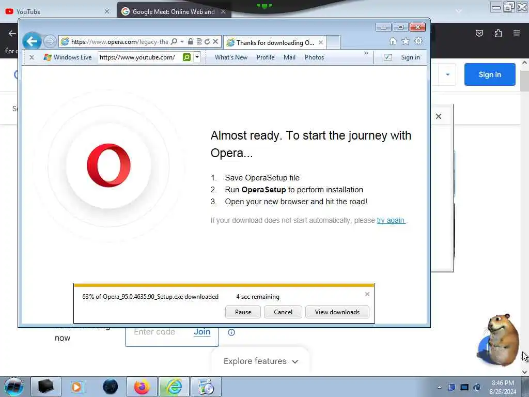The image size is (529, 397).
Task: Close the YouTube tab in Firefox
Action: tap(107, 11)
